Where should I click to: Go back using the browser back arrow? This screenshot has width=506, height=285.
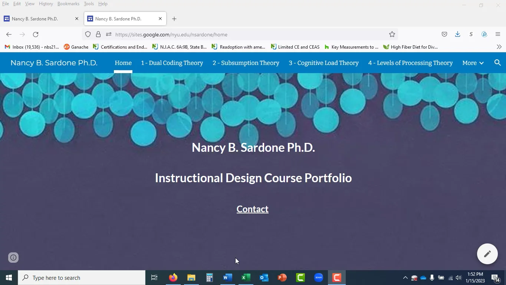pos(9,35)
